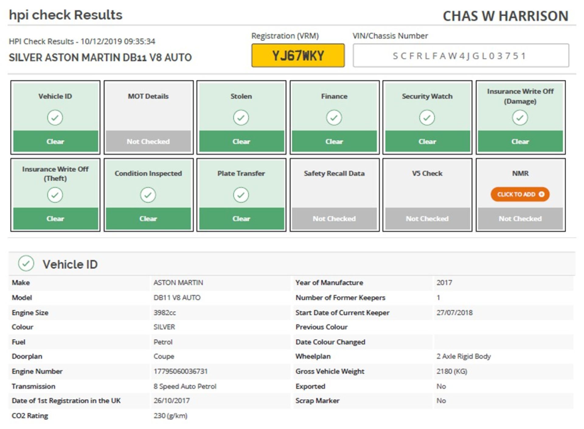
Task: Click the Vehicle ID tile checkmark icon
Action: click(x=55, y=118)
